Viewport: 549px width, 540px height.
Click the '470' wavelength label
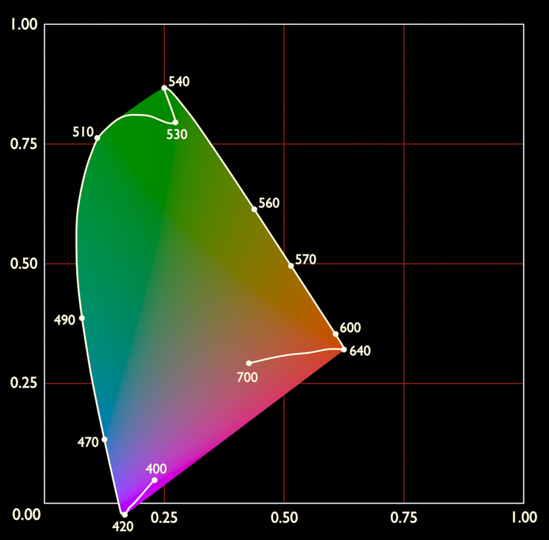[88, 442]
